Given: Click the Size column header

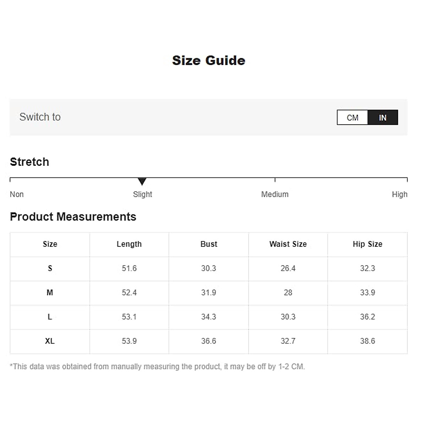Looking at the screenshot, I should click(50, 244).
